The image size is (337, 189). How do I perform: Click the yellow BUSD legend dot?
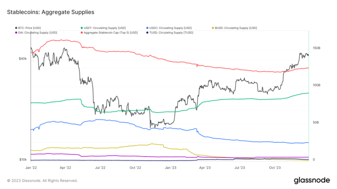[x=213, y=28]
